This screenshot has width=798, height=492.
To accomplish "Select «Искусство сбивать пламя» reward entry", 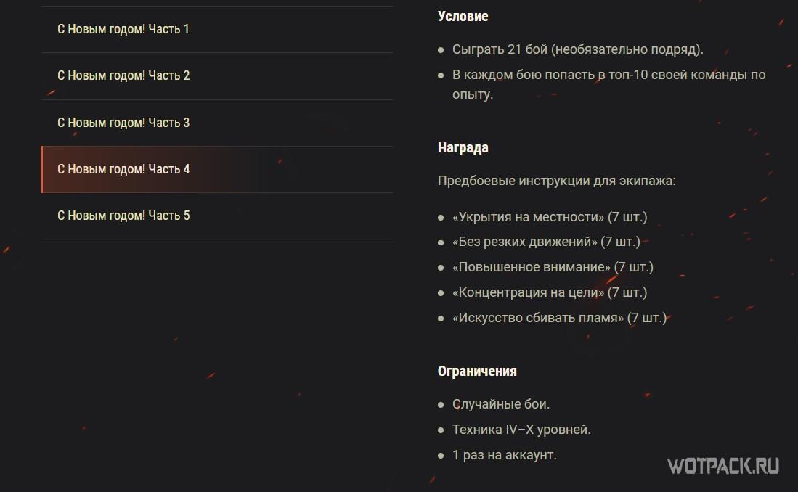I will click(558, 318).
